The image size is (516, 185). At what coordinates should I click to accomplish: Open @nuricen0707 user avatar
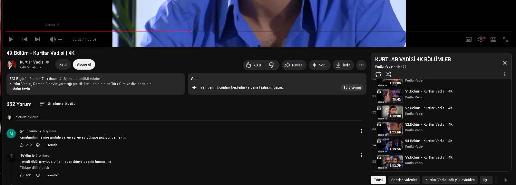[11, 133]
